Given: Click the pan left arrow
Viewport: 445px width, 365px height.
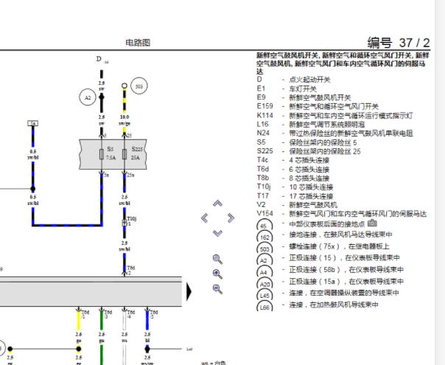Looking at the screenshot, I should point(204,218).
